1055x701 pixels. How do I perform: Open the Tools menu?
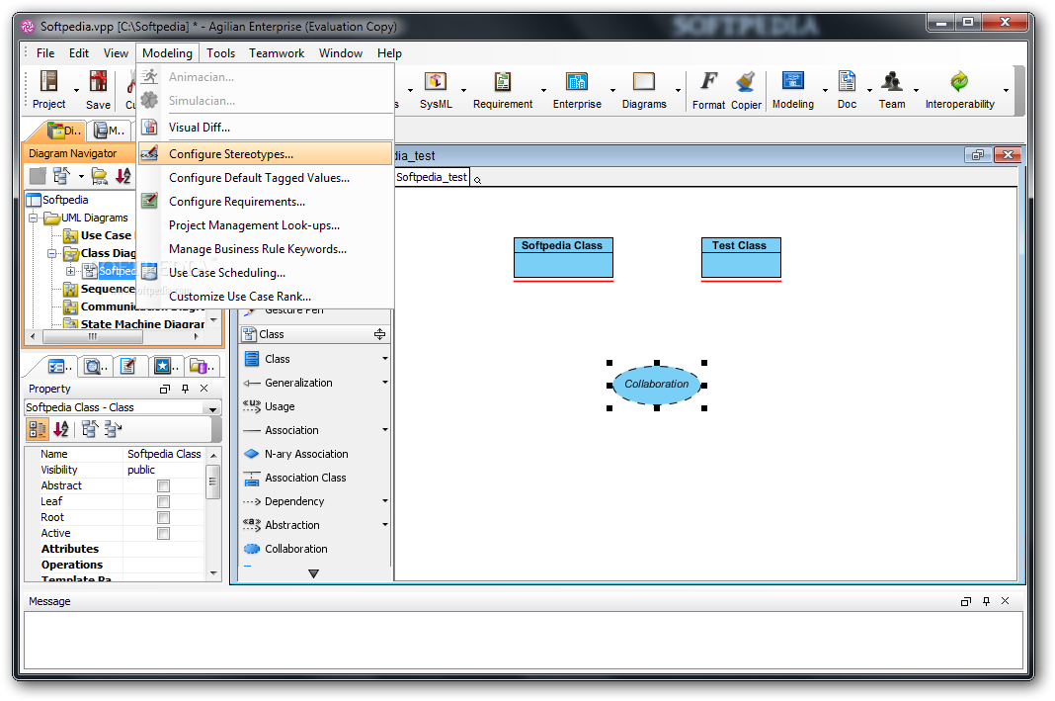click(220, 53)
